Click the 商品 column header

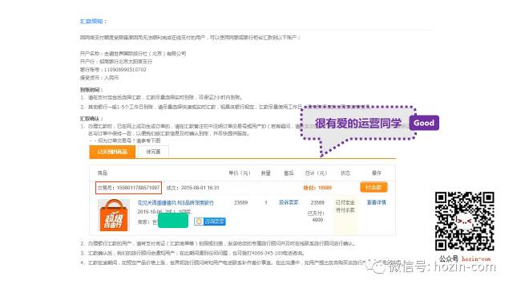pyautogui.click(x=103, y=173)
